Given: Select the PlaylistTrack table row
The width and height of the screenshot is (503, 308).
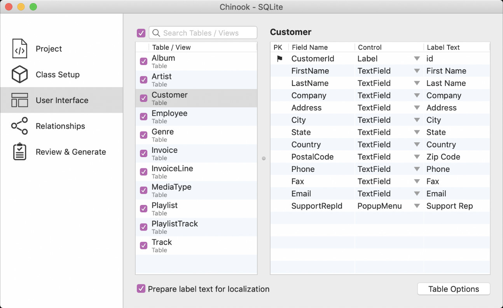Looking at the screenshot, I should [196, 227].
